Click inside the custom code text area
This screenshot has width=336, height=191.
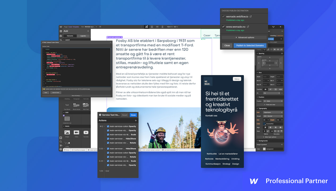[x=76, y=67]
